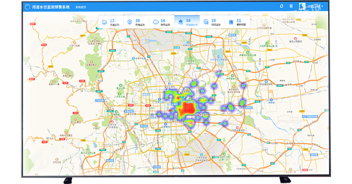Click the rain cloud 降雨监测 icon
This screenshot has width=352, height=184.
(x=155, y=22)
